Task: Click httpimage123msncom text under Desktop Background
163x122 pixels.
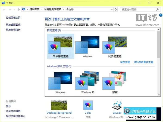Action: [59, 117]
